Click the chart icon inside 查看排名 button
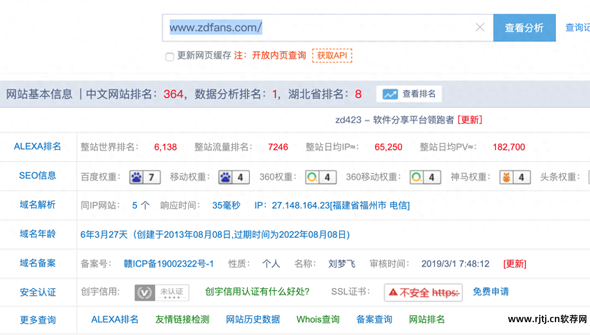The height and width of the screenshot is (335, 590). (390, 93)
